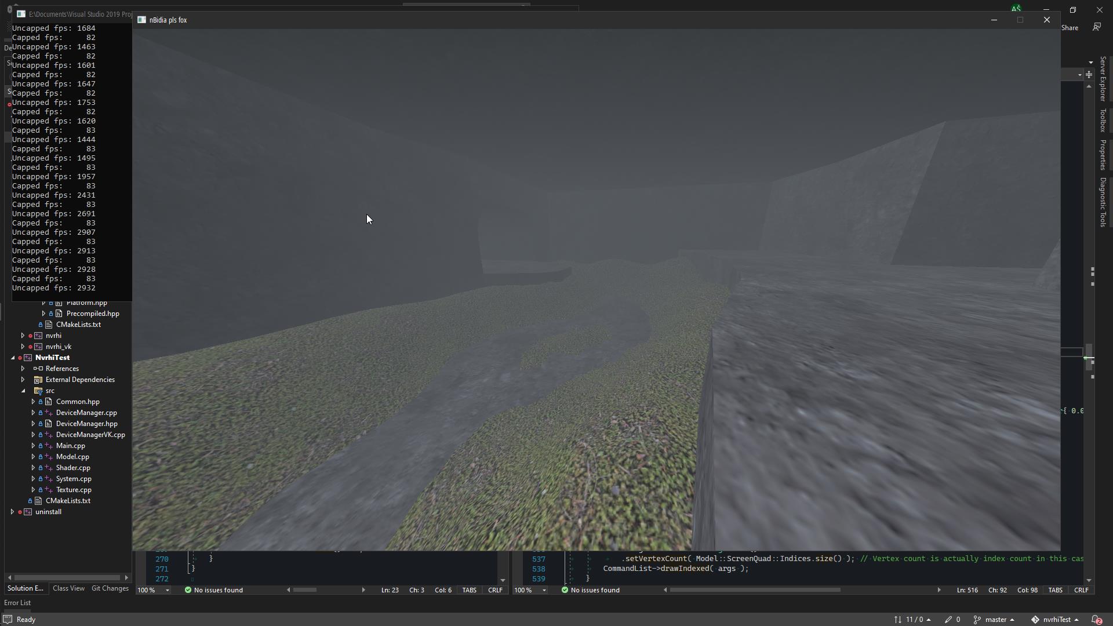Screen dimensions: 1113x626
Task: Open the nvrhiTest repository selector
Action: click(1056, 619)
